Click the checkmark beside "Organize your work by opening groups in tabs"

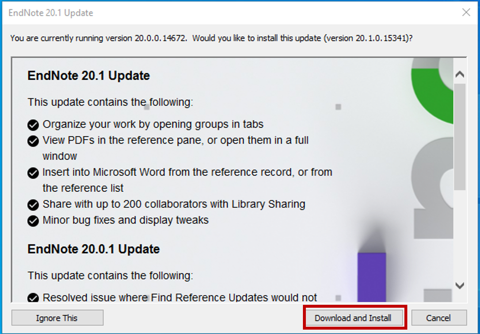click(x=33, y=124)
